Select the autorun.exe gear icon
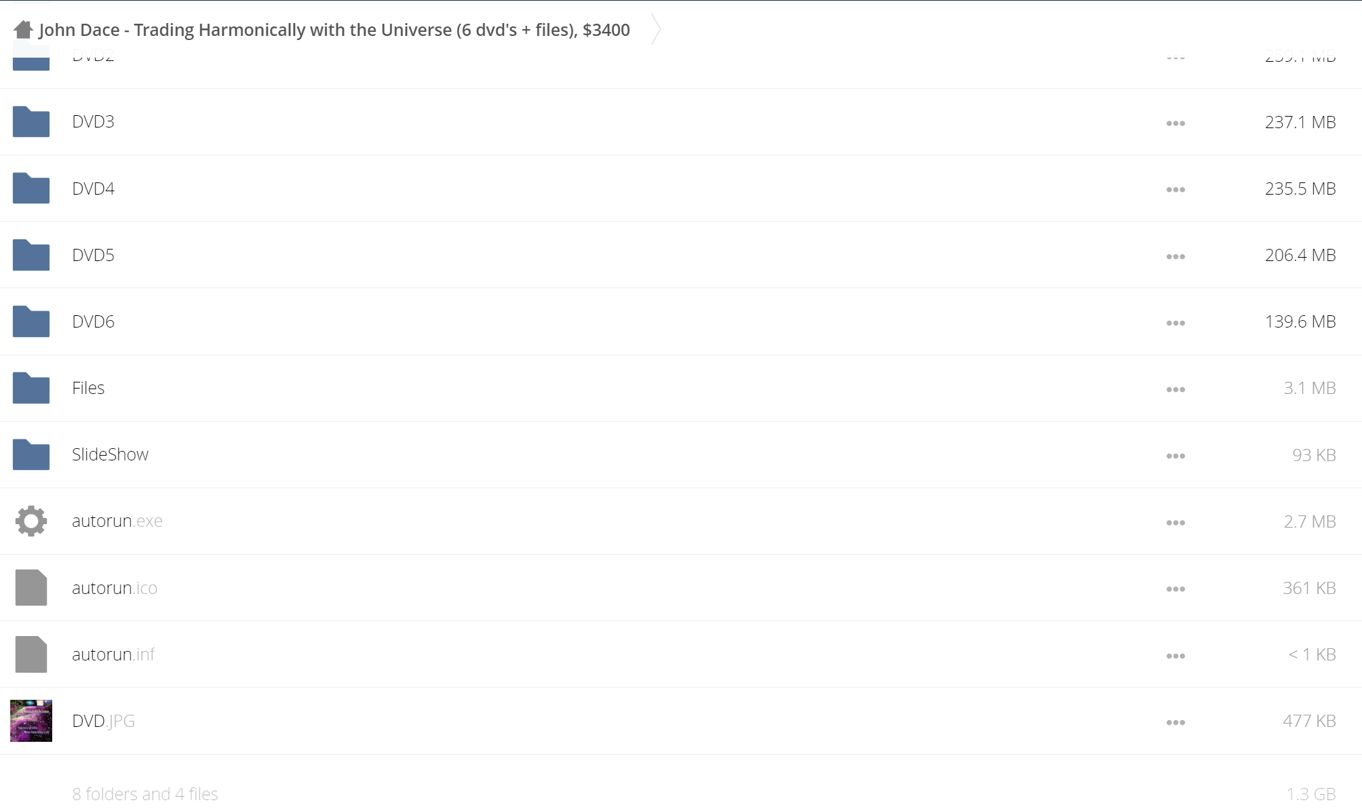1362x811 pixels. [x=31, y=521]
